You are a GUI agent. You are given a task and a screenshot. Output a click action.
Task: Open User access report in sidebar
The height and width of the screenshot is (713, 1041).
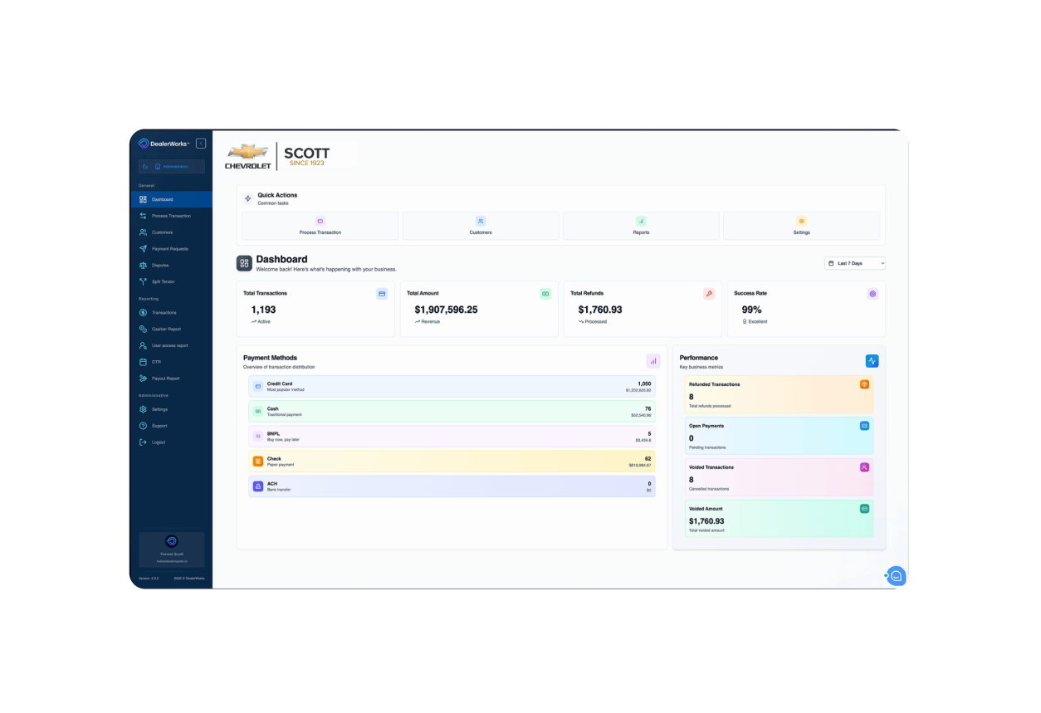pyautogui.click(x=172, y=345)
